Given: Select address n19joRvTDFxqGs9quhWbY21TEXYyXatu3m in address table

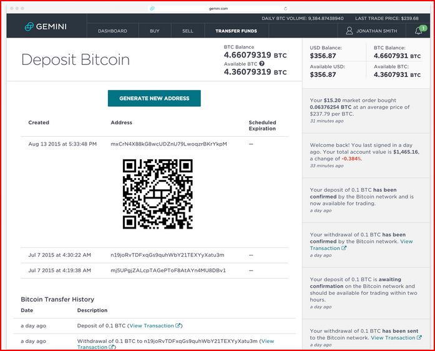Looking at the screenshot, I should [167, 255].
